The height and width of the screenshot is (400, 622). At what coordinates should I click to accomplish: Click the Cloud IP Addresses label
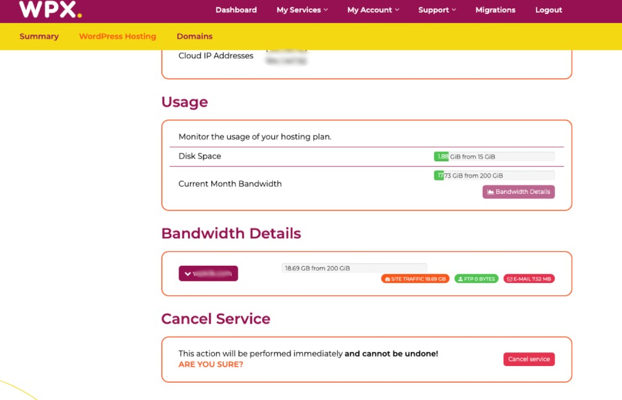pyautogui.click(x=216, y=56)
